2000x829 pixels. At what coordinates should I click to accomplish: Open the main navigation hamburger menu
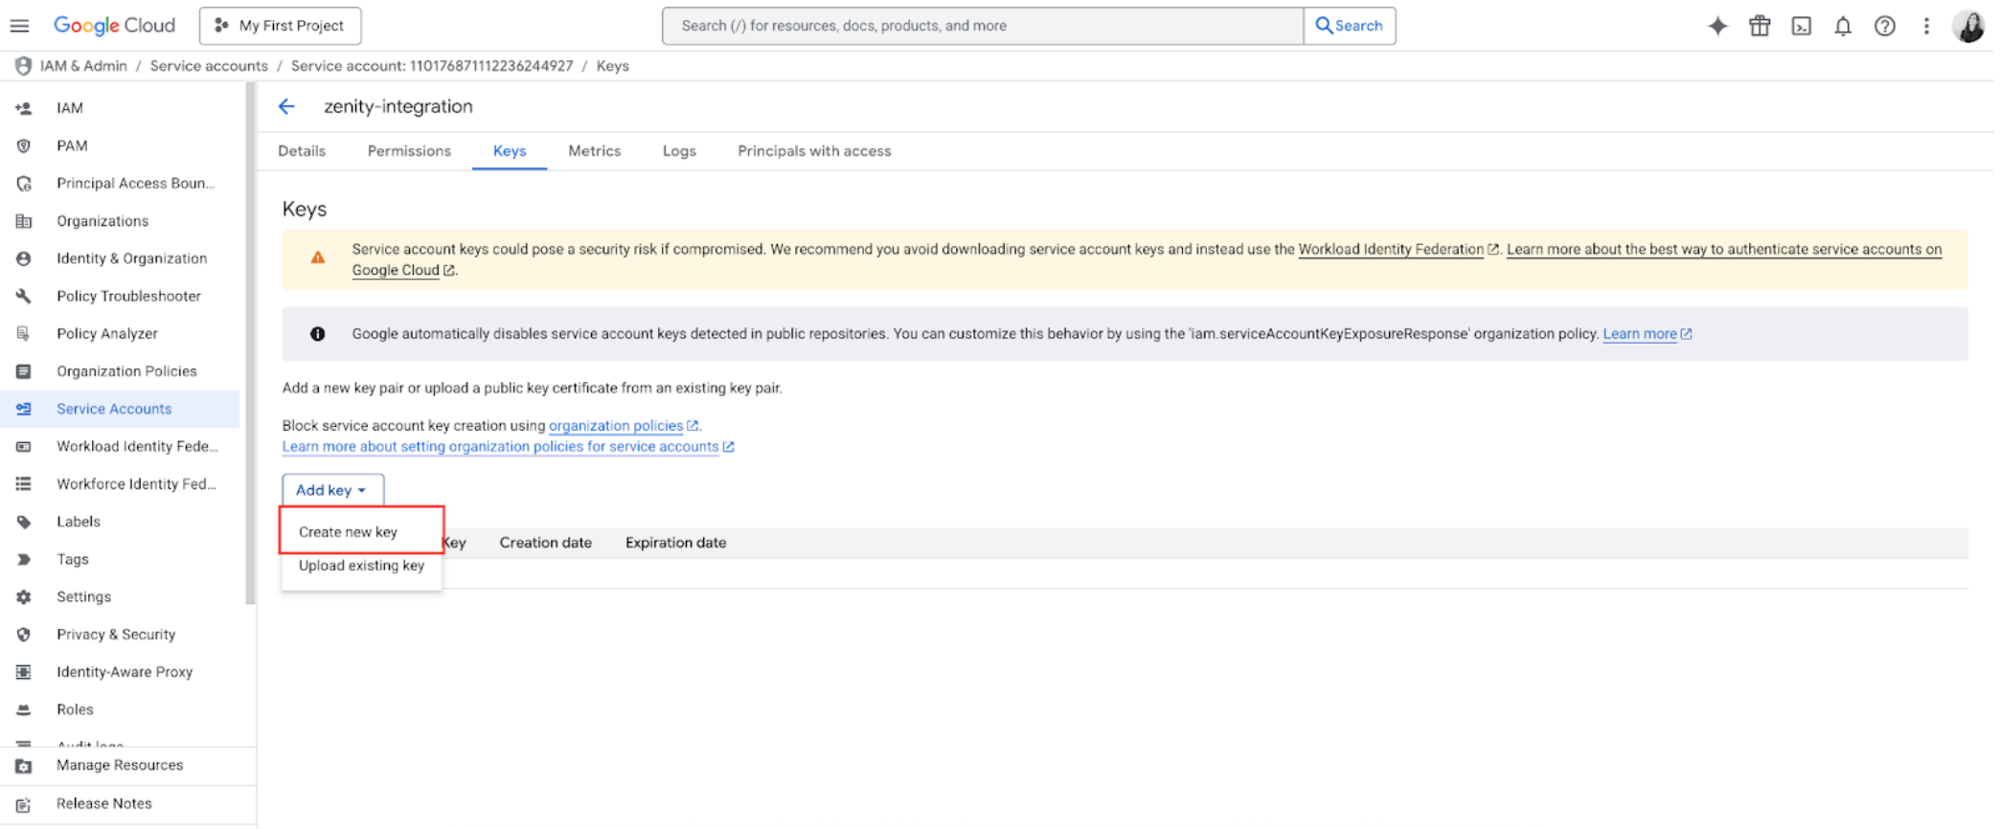19,26
